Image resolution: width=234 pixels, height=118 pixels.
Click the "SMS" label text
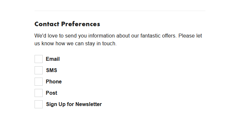tap(51, 70)
